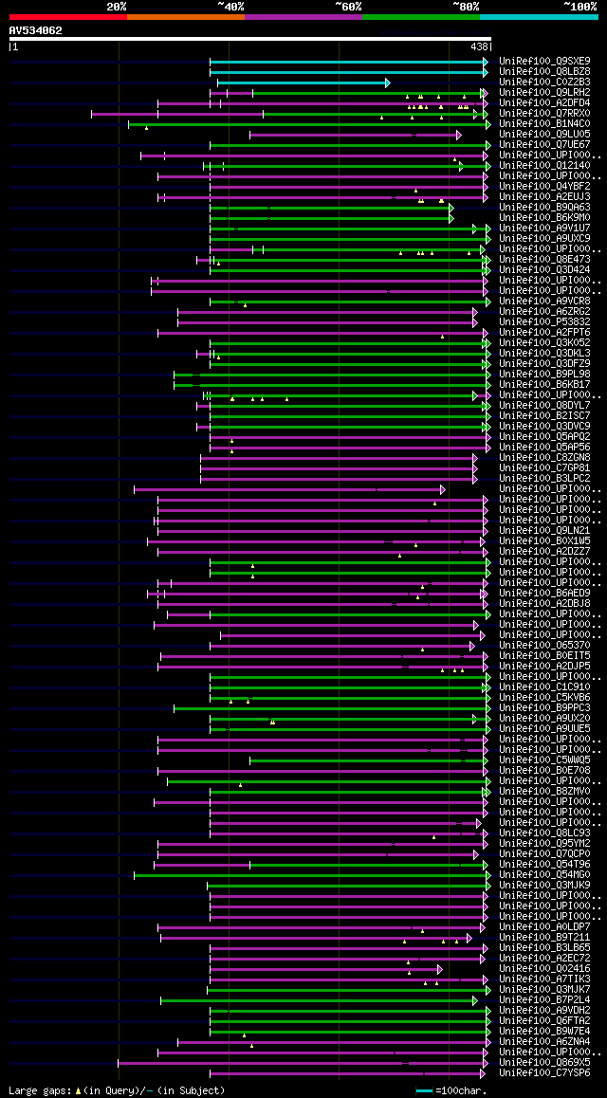Select the UniRef100_A2DFD4 label
The height and width of the screenshot is (1098, 607).
[x=544, y=103]
